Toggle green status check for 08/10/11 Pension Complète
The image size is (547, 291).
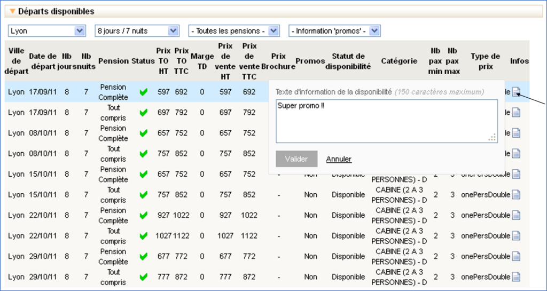[x=143, y=133]
